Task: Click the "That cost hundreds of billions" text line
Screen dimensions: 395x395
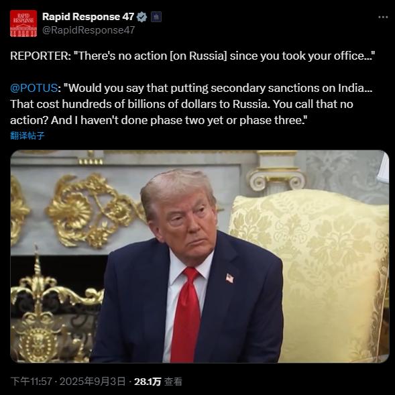Action: pos(182,104)
